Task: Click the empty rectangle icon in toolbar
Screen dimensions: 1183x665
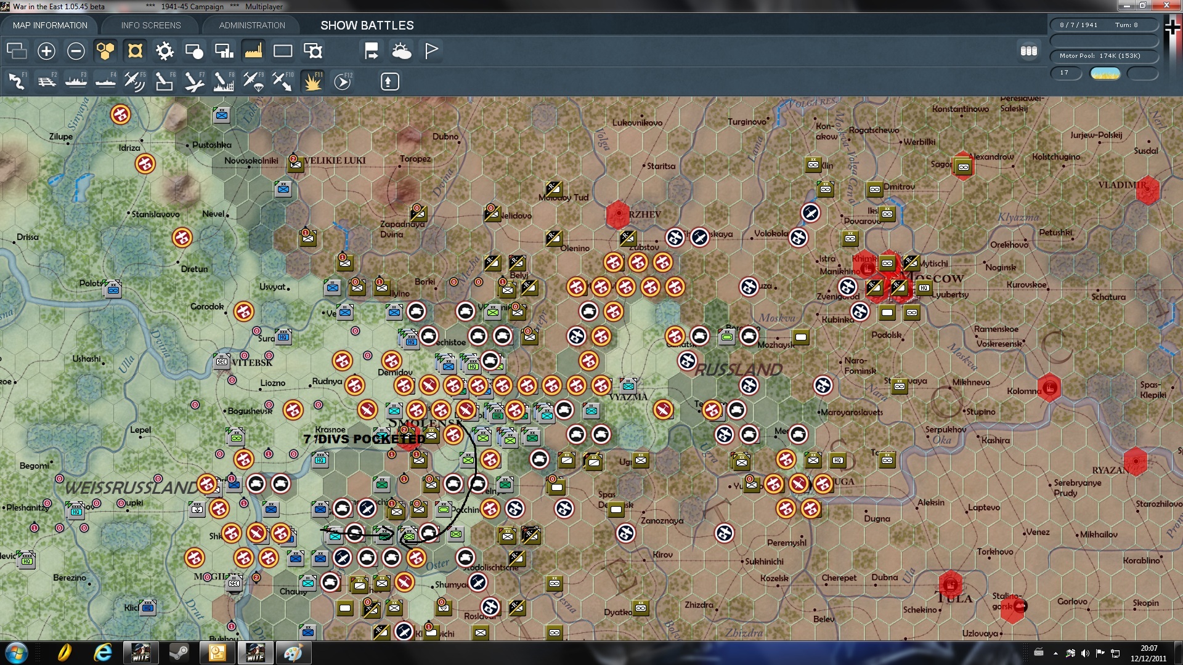Action: [283, 50]
